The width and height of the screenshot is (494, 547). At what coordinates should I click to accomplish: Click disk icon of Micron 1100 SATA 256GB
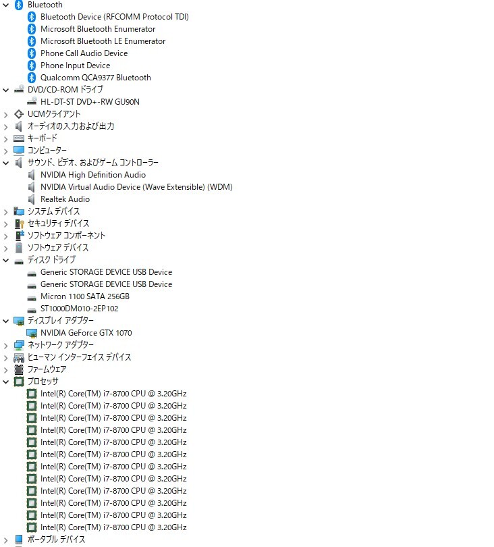pyautogui.click(x=32, y=298)
